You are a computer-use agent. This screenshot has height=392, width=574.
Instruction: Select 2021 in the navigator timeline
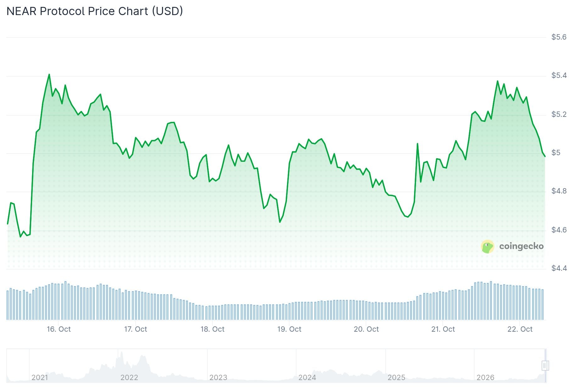click(x=40, y=377)
